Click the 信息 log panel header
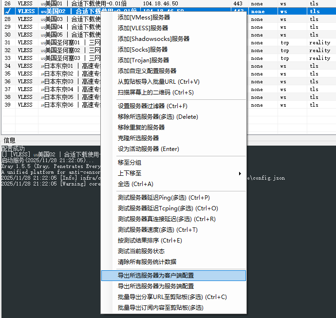This screenshot has width=336, height=318. pos(10,140)
